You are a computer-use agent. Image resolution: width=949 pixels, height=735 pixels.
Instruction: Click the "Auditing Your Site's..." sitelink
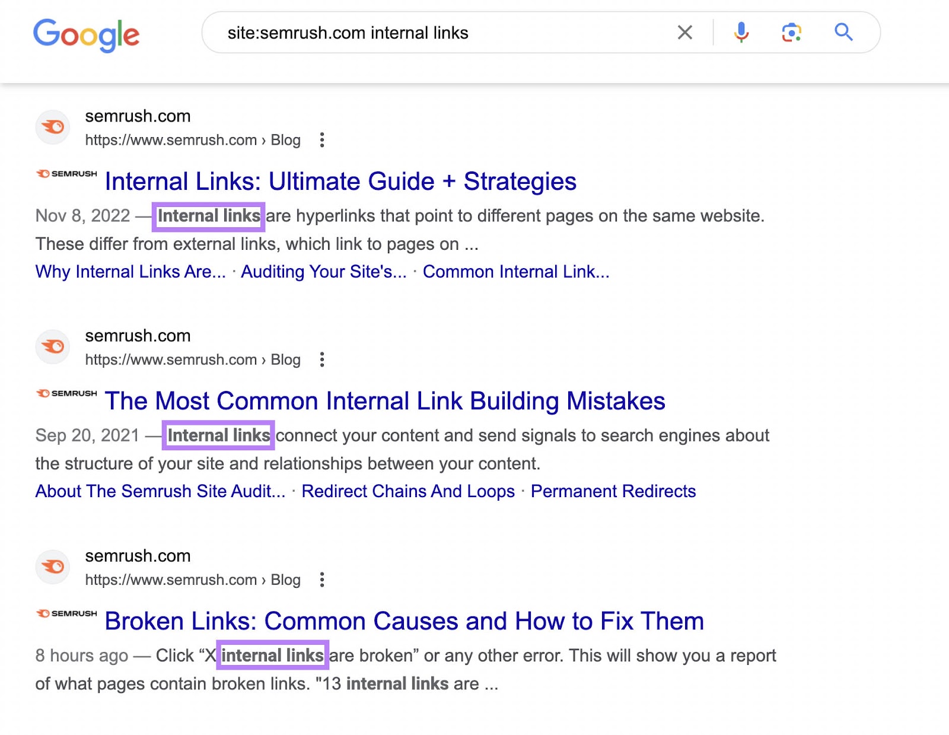click(x=324, y=272)
